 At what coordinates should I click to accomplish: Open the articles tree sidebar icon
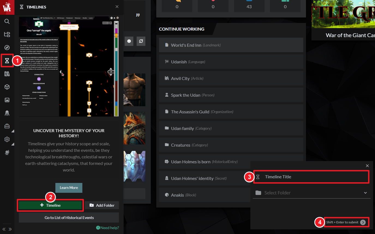[7, 34]
